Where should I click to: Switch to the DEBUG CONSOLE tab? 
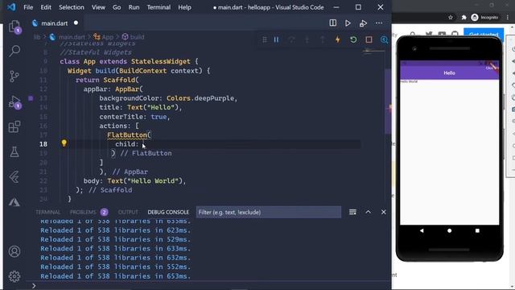pos(168,213)
